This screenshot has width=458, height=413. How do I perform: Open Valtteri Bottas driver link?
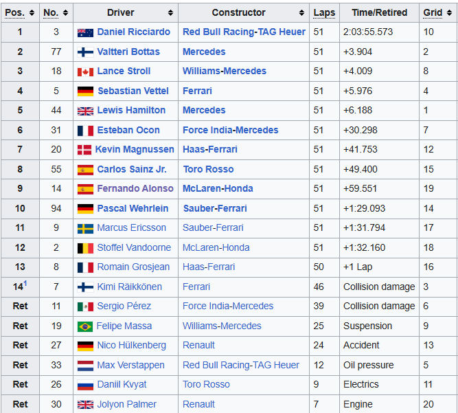(128, 52)
